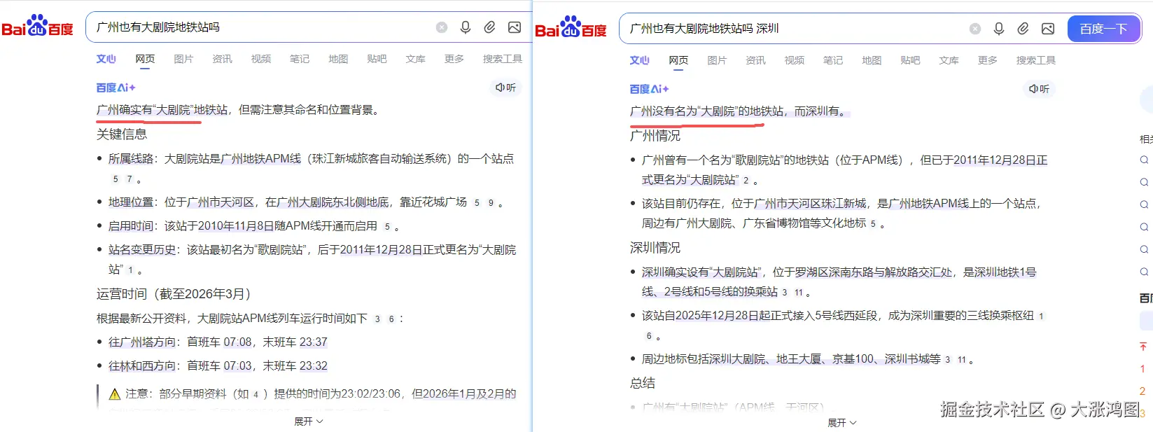Open 笔记 tab in right window
Image resolution: width=1153 pixels, height=432 pixels.
coord(833,60)
